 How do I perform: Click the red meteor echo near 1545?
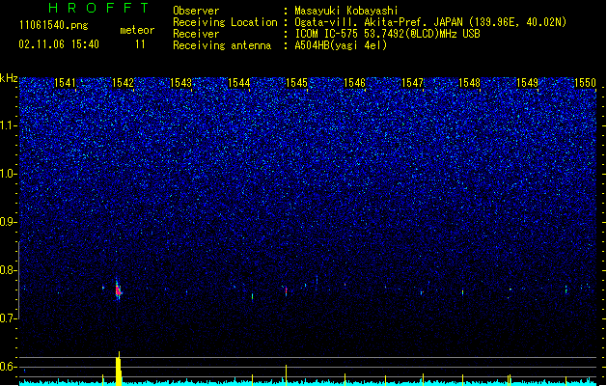[286, 291]
